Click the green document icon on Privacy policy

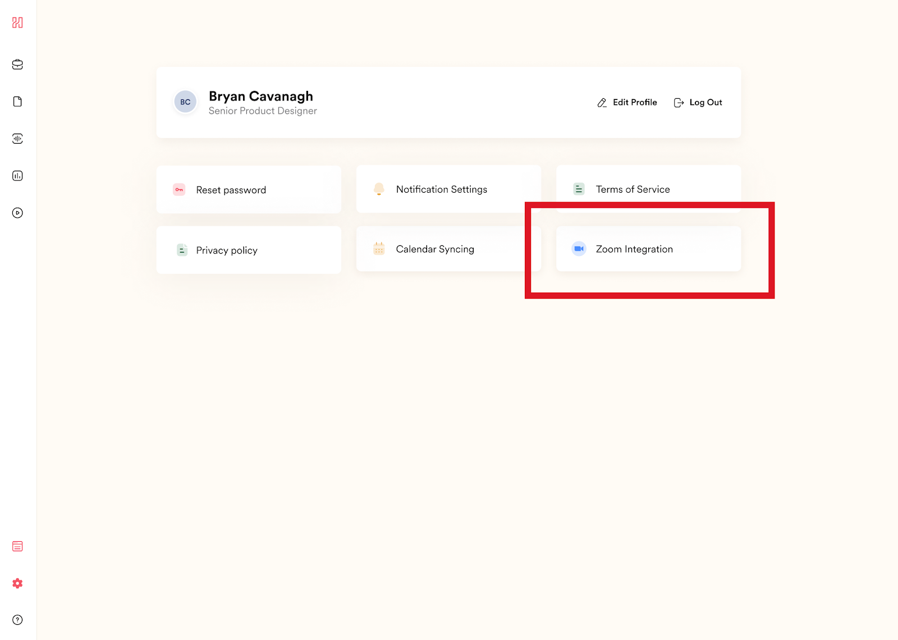pos(182,250)
